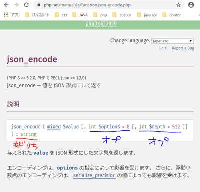This screenshot has height=192, width=200.
Task: Click the version info text PHP 5 >= 5.2.0
Action: pyautogui.click(x=46, y=78)
